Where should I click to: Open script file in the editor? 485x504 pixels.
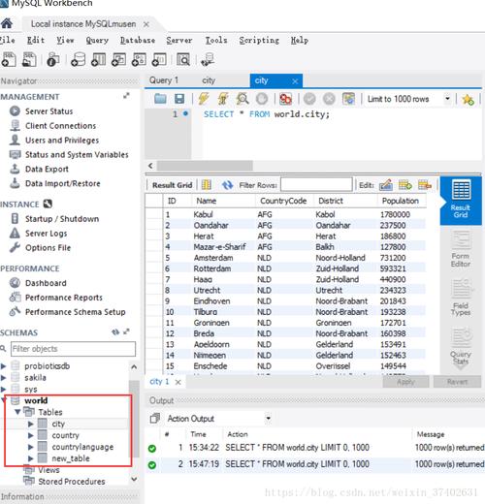(160, 99)
